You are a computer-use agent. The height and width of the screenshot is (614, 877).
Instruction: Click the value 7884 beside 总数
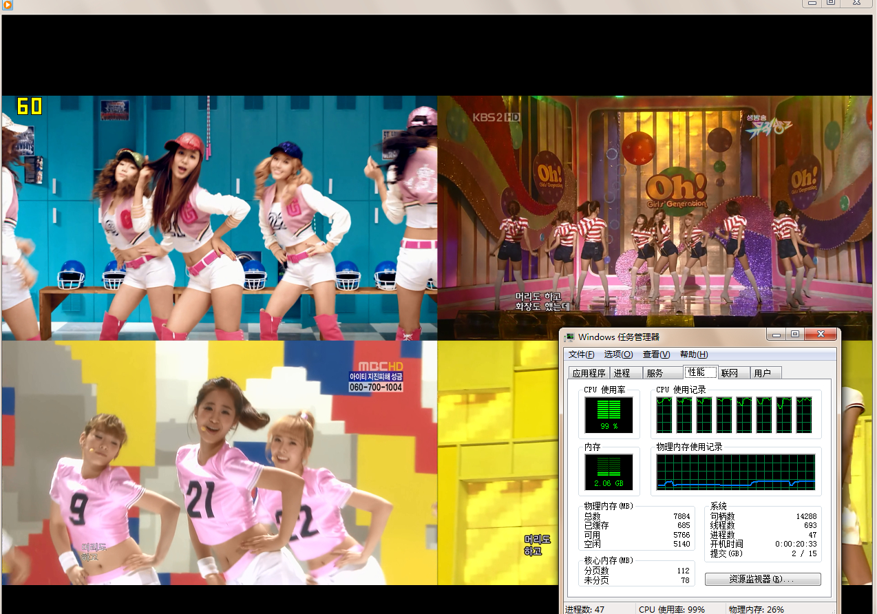click(x=681, y=516)
